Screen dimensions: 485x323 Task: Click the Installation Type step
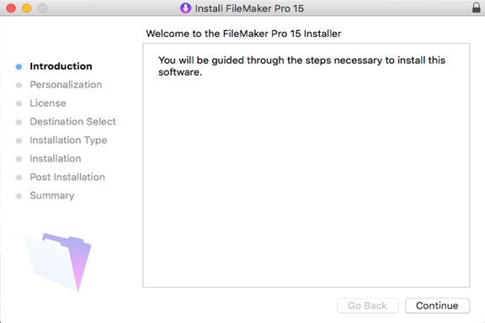point(68,140)
